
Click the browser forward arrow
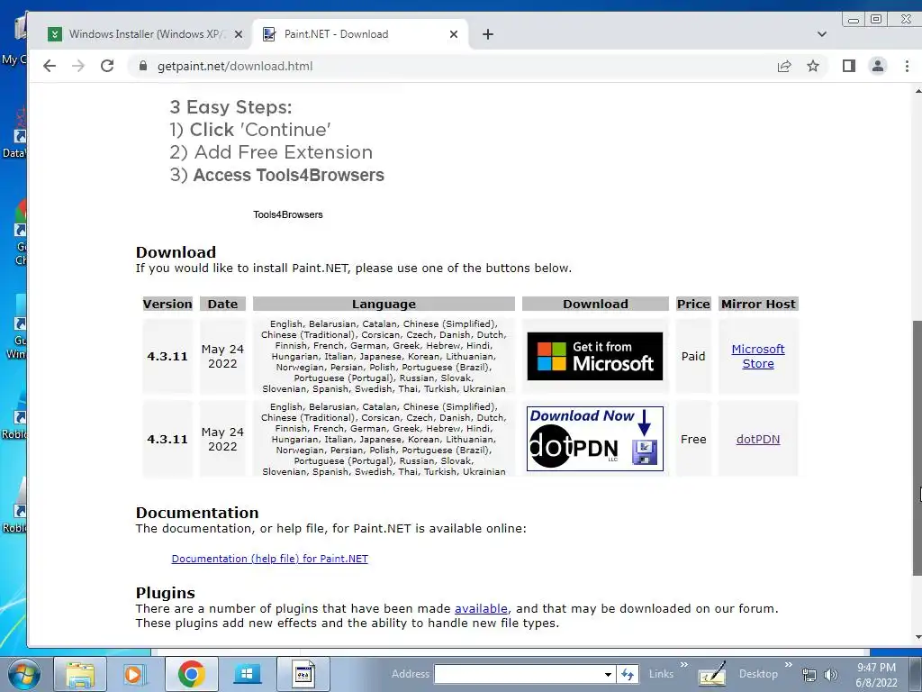tap(78, 66)
